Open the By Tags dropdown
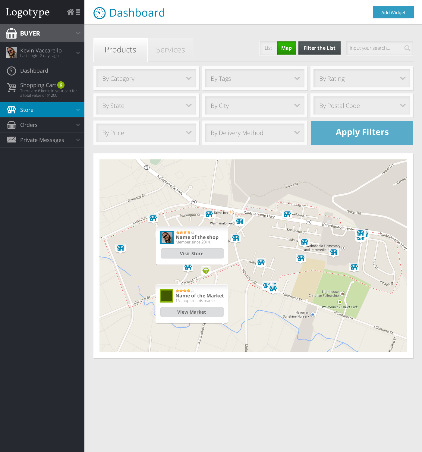 pyautogui.click(x=255, y=78)
